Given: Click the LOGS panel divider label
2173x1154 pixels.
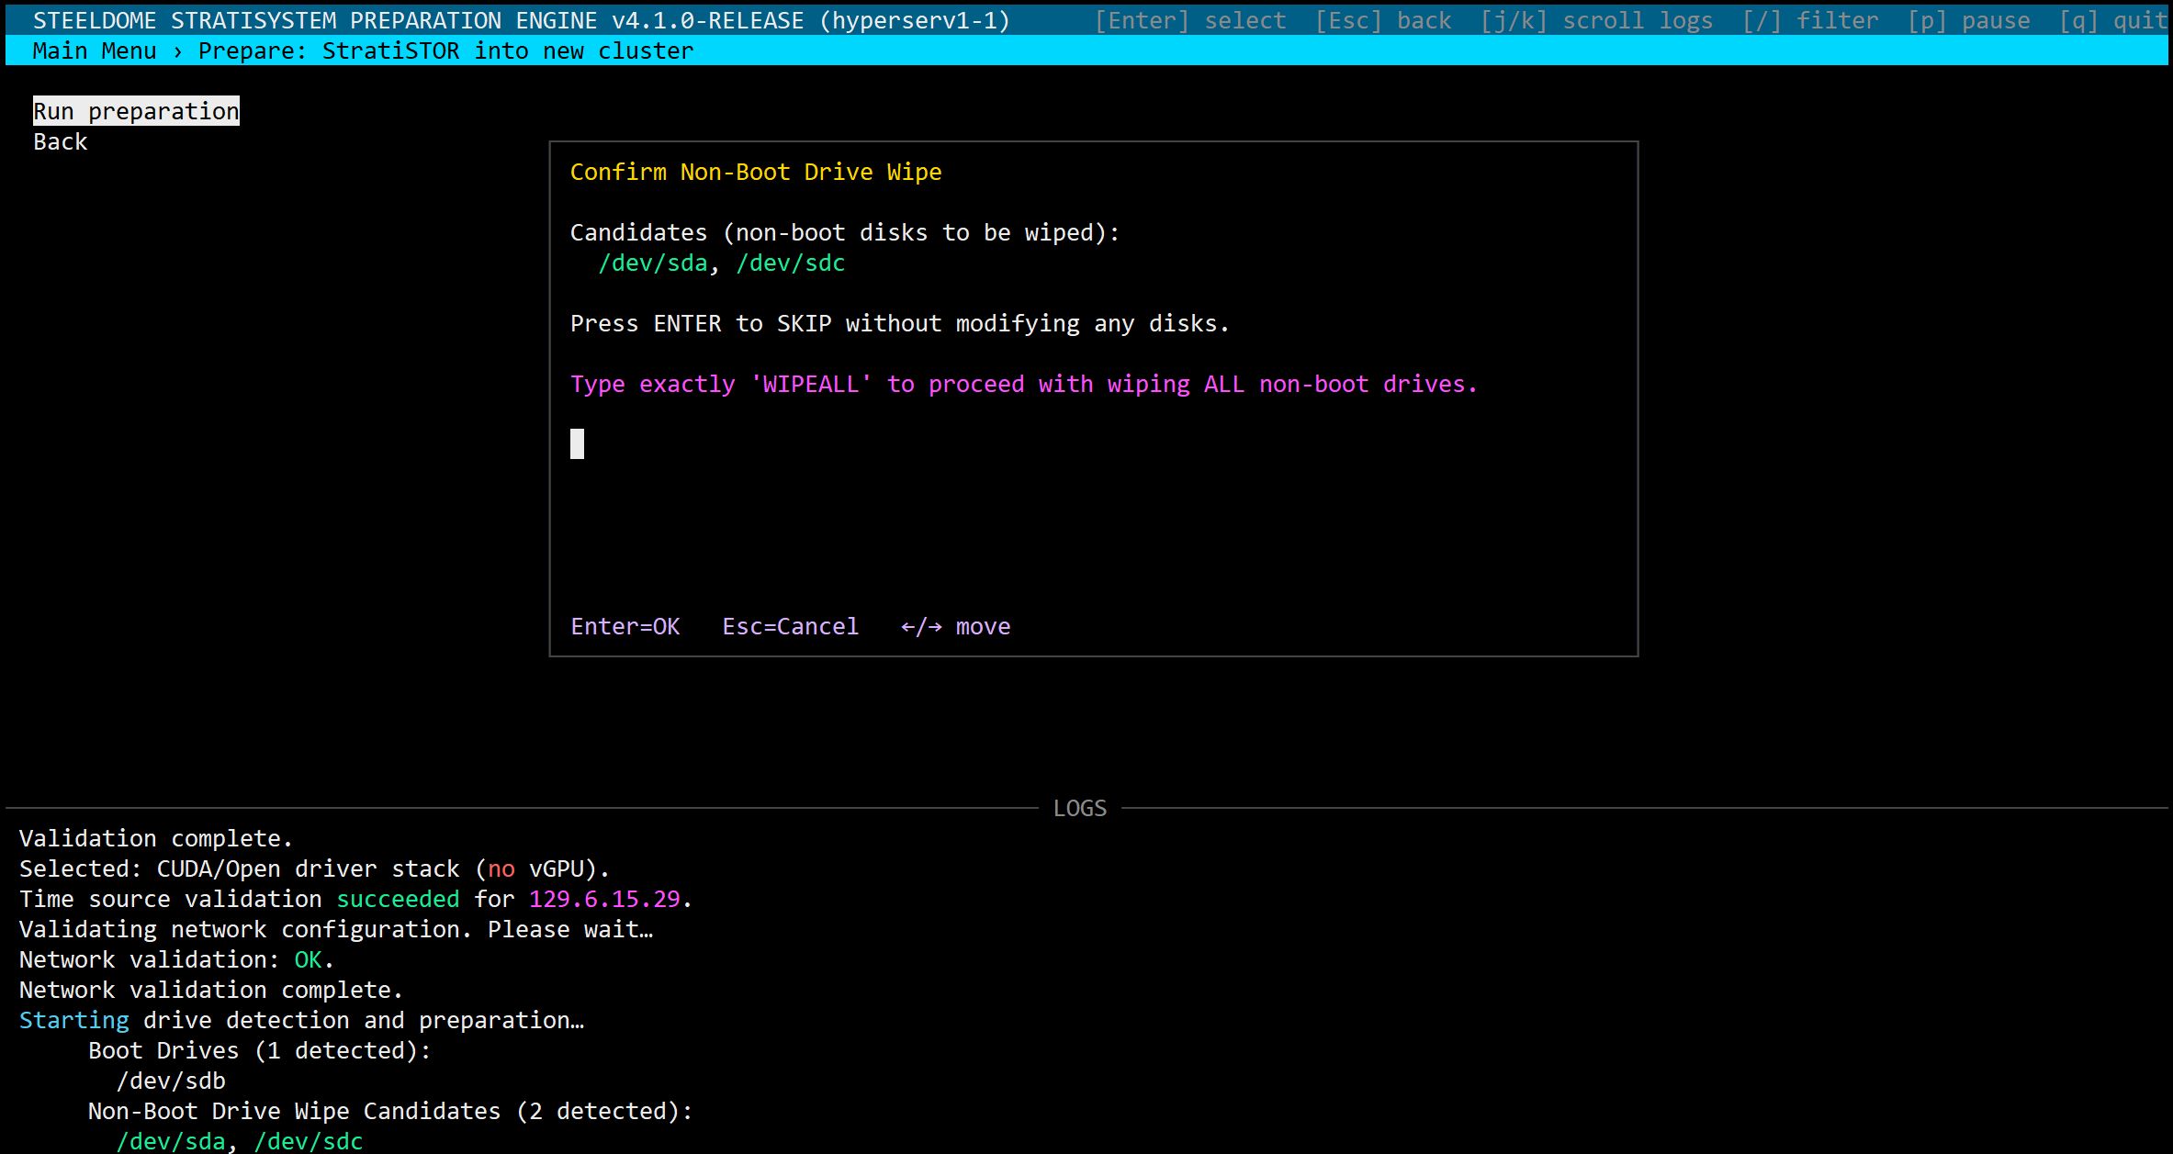Looking at the screenshot, I should [x=1079, y=808].
